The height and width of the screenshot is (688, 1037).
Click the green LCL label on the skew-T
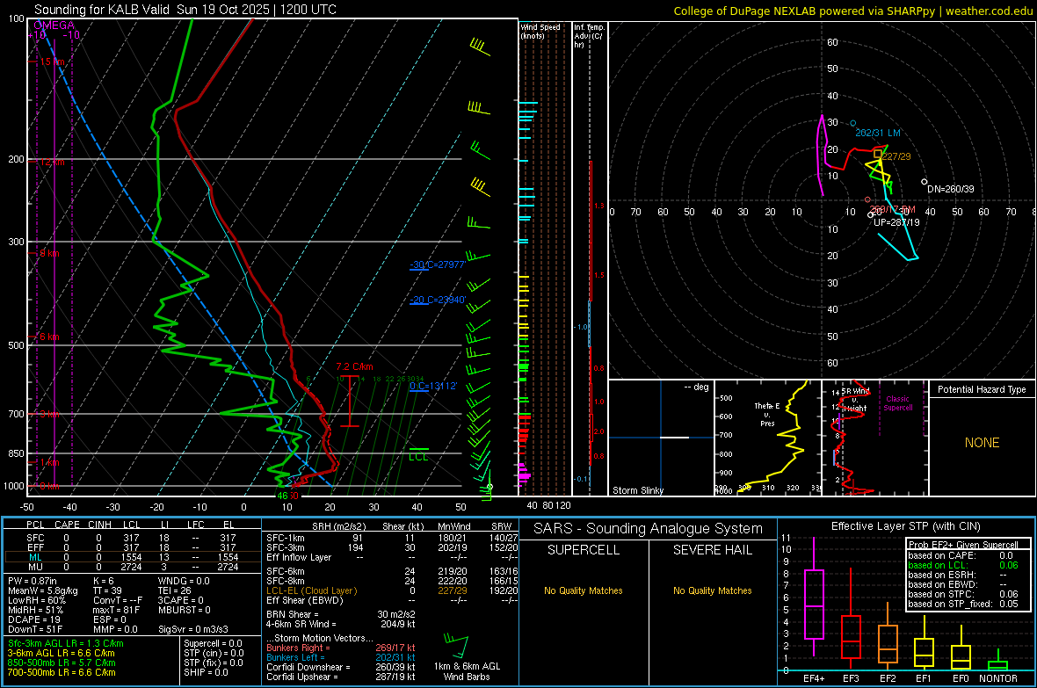(x=418, y=457)
